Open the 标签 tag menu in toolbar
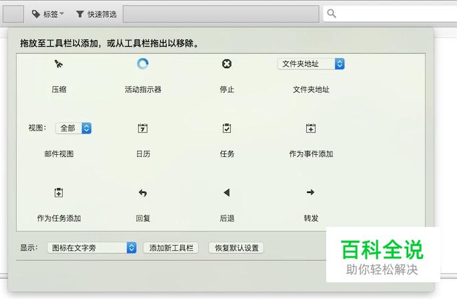 (48, 14)
